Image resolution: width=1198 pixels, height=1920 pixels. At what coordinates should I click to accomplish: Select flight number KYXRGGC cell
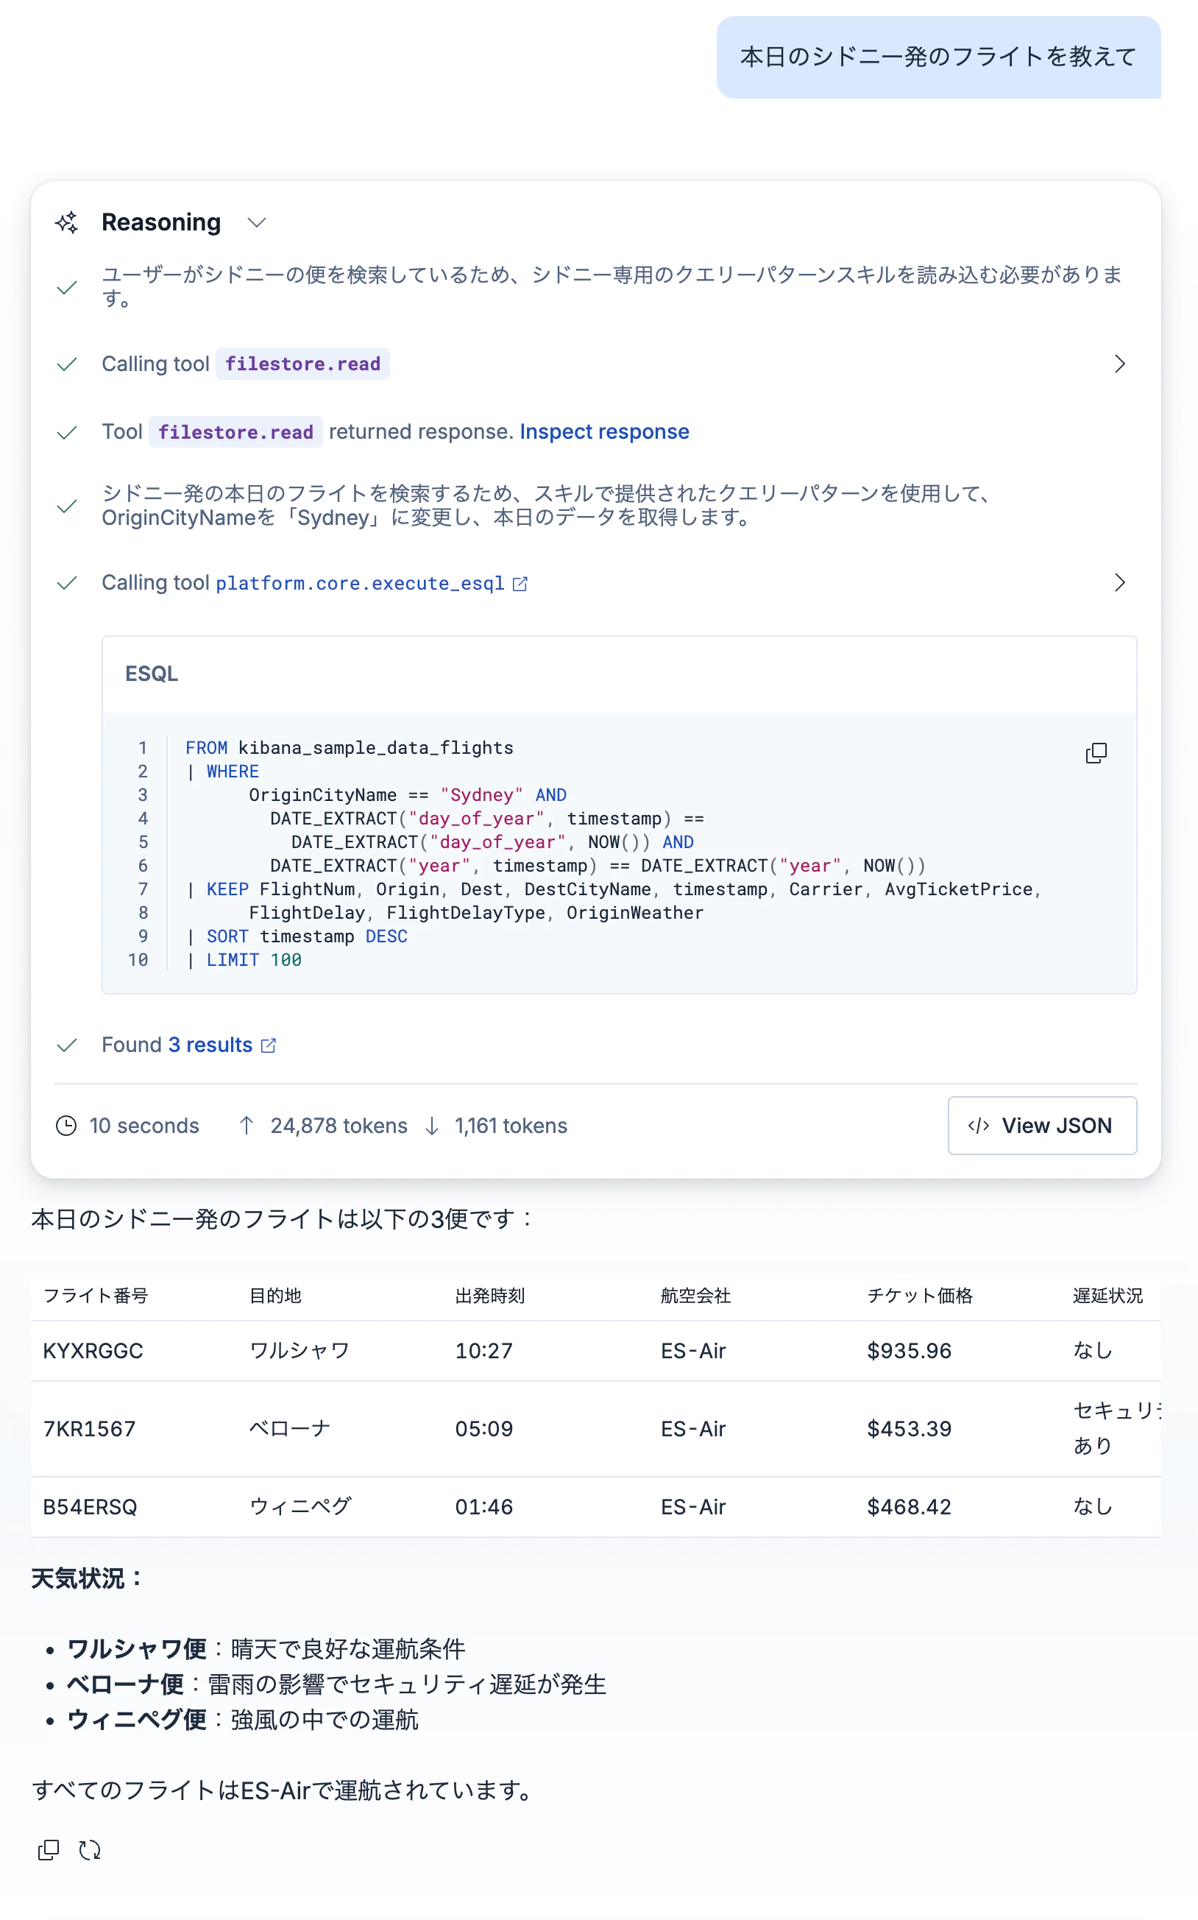93,1351
